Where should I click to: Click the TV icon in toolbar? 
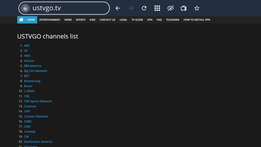pyautogui.click(x=184, y=8)
